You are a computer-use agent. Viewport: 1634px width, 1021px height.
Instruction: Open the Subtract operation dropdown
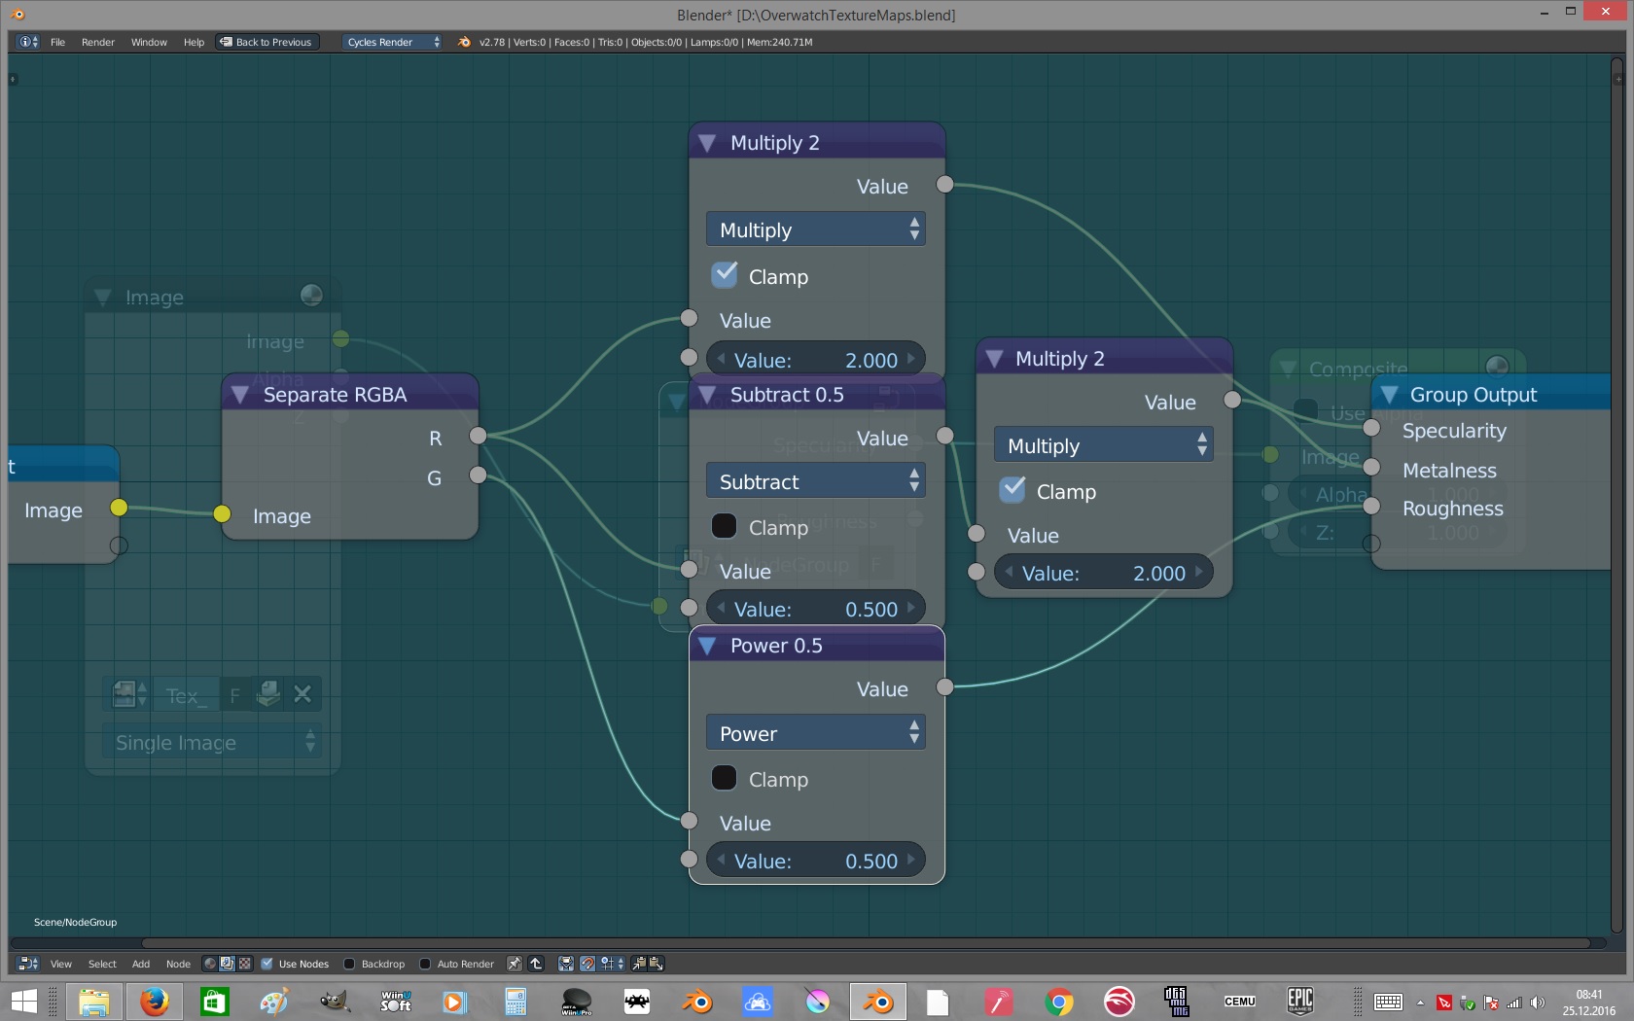815,481
